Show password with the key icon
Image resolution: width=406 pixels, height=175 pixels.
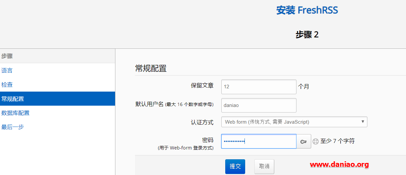click(x=304, y=141)
